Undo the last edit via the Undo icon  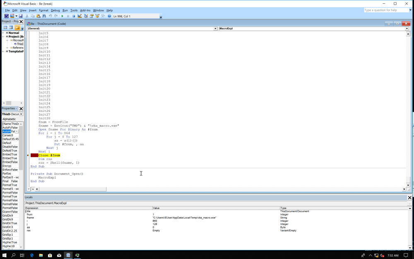click(x=51, y=16)
